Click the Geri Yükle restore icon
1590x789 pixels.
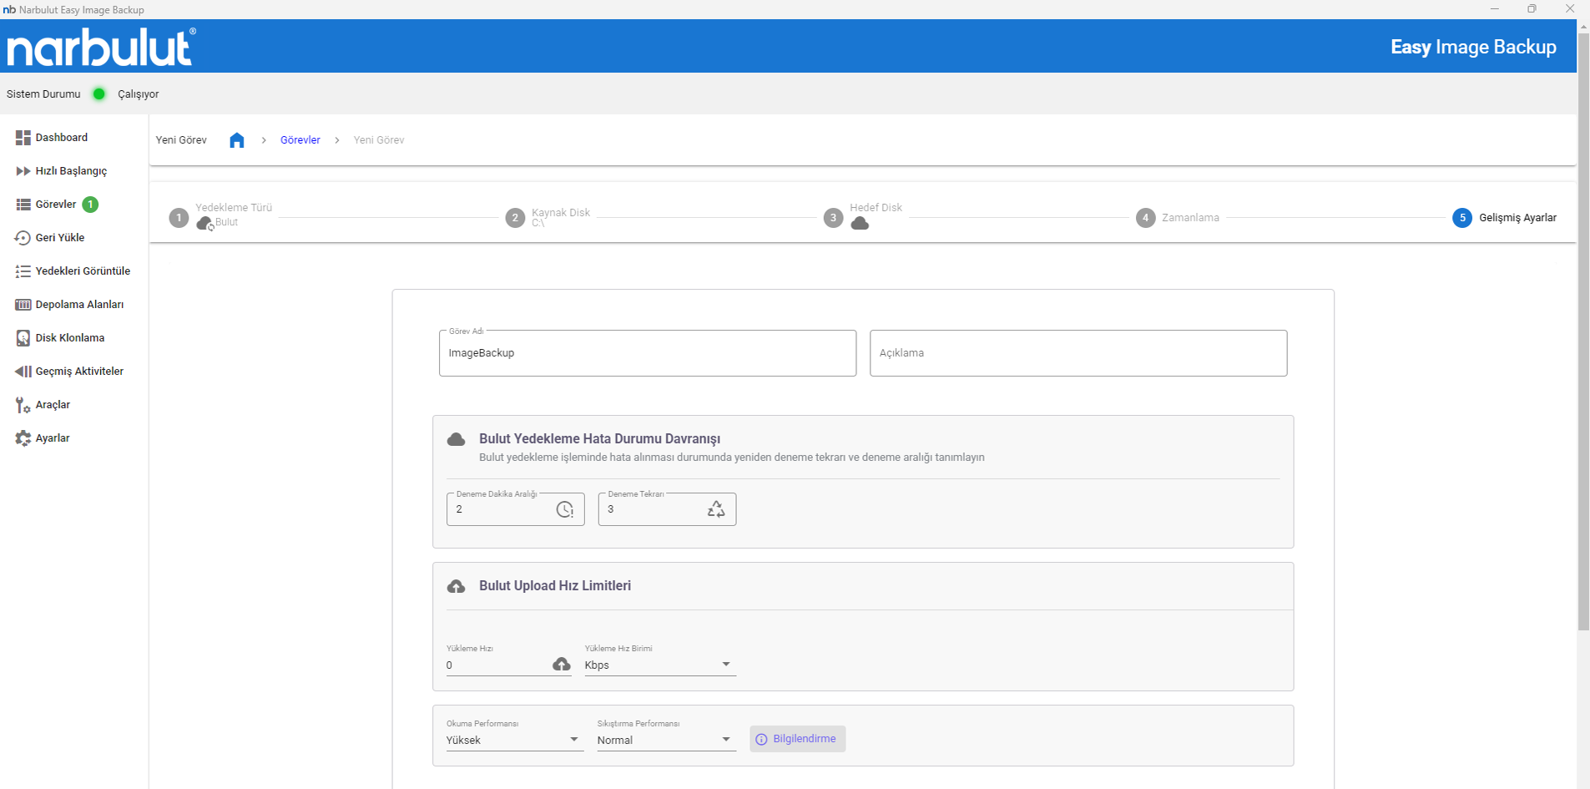pos(23,238)
